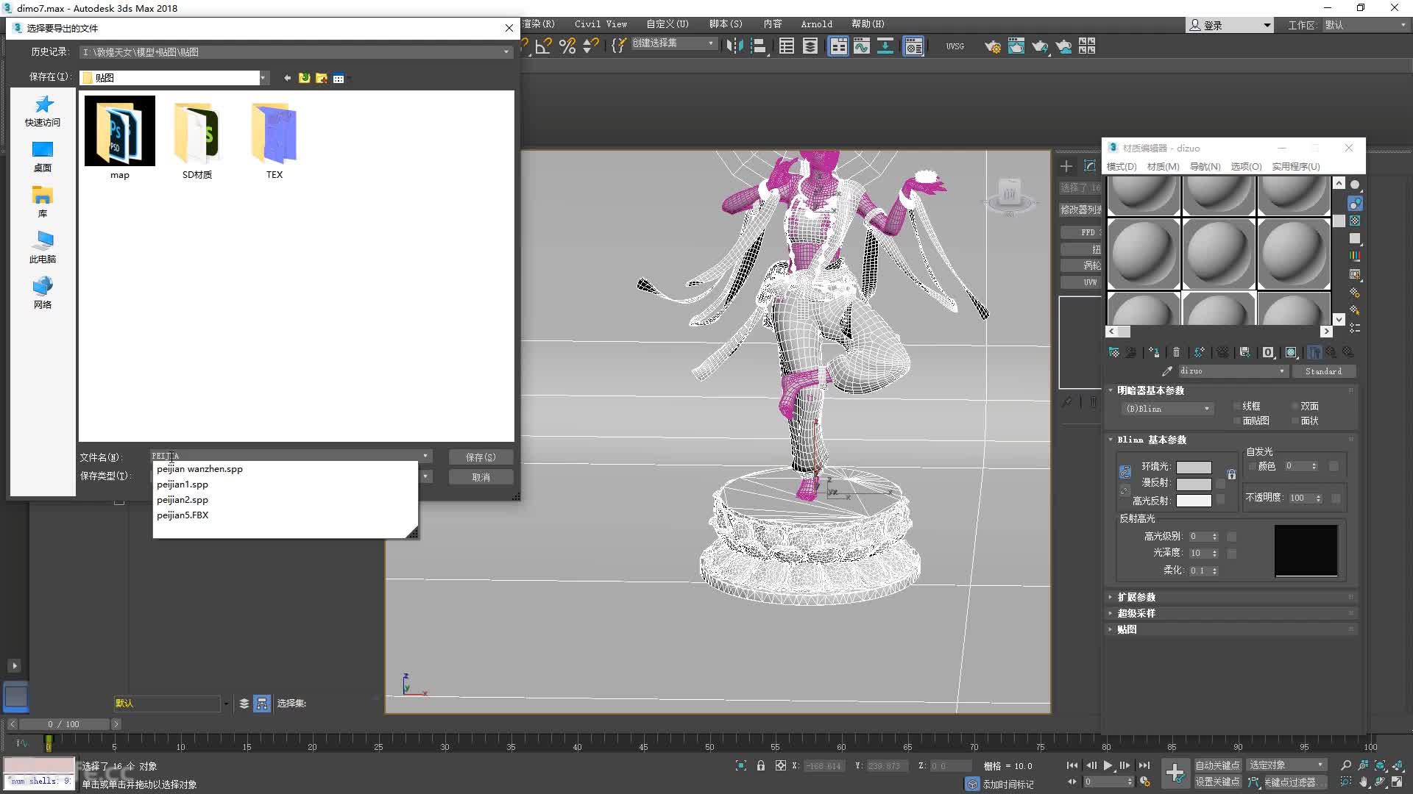The image size is (1413, 794).
Task: Open the sign-in 登录 dropdown
Action: pos(1230,25)
